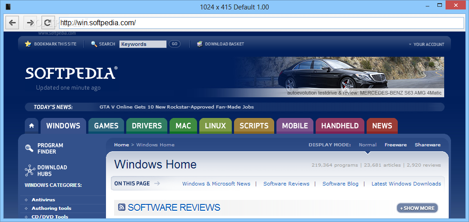The image size is (469, 222).
Task: Click the Download Hubs network icon
Action: point(30,170)
